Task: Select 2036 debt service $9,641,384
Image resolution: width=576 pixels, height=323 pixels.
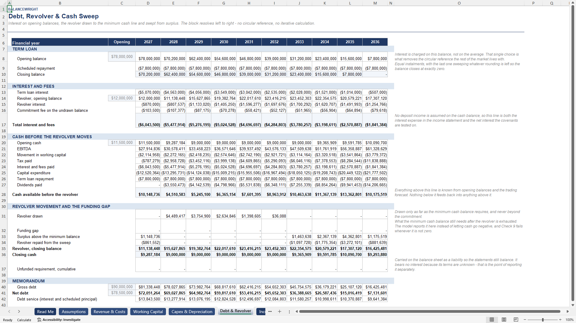Action: (x=375, y=299)
